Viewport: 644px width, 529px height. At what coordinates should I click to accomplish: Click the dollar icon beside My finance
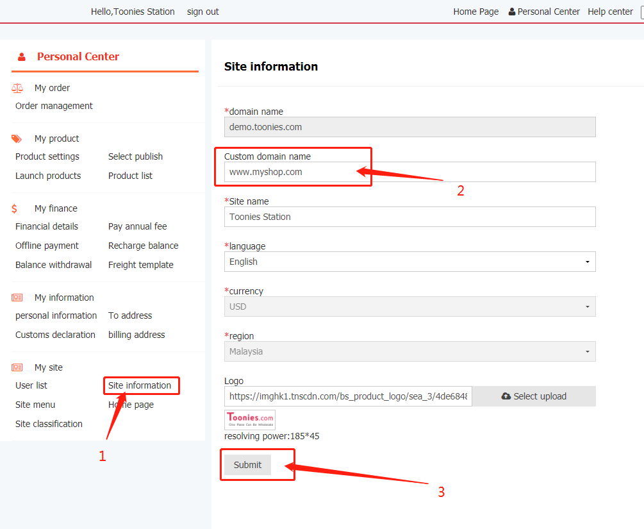point(15,208)
